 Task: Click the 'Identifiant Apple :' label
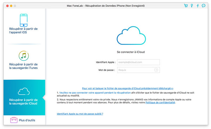[105, 62]
